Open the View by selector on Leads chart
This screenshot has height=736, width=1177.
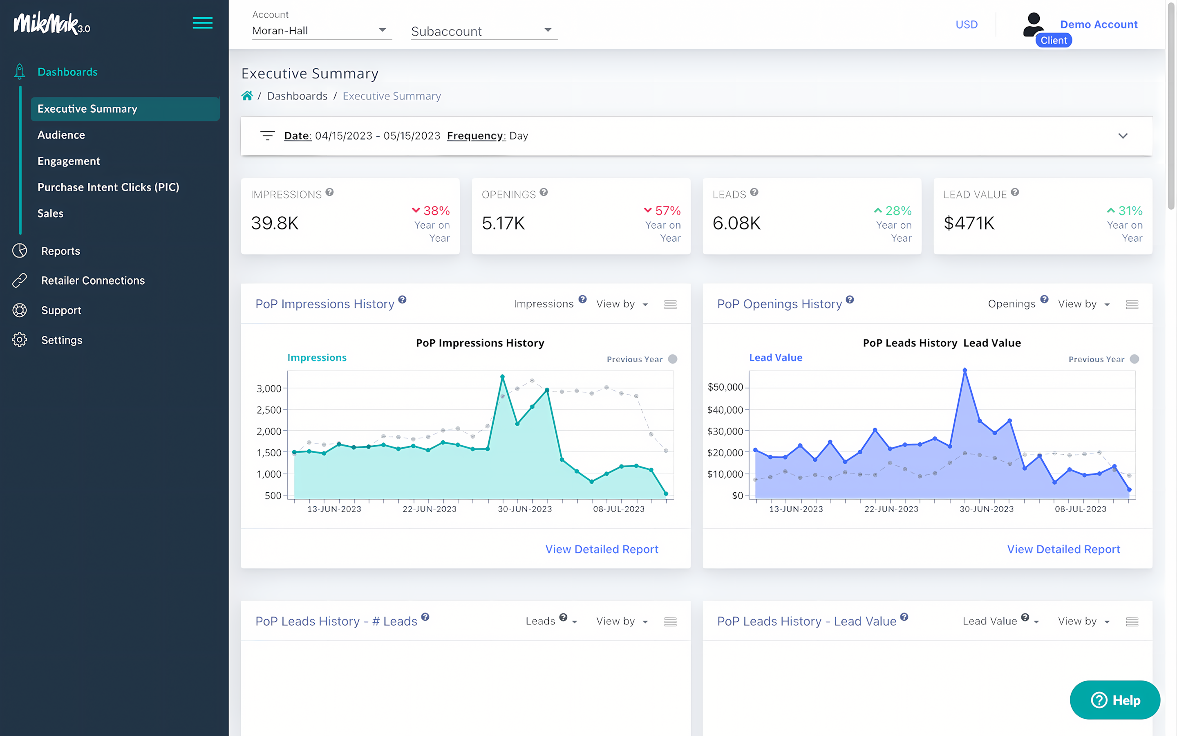(x=622, y=621)
